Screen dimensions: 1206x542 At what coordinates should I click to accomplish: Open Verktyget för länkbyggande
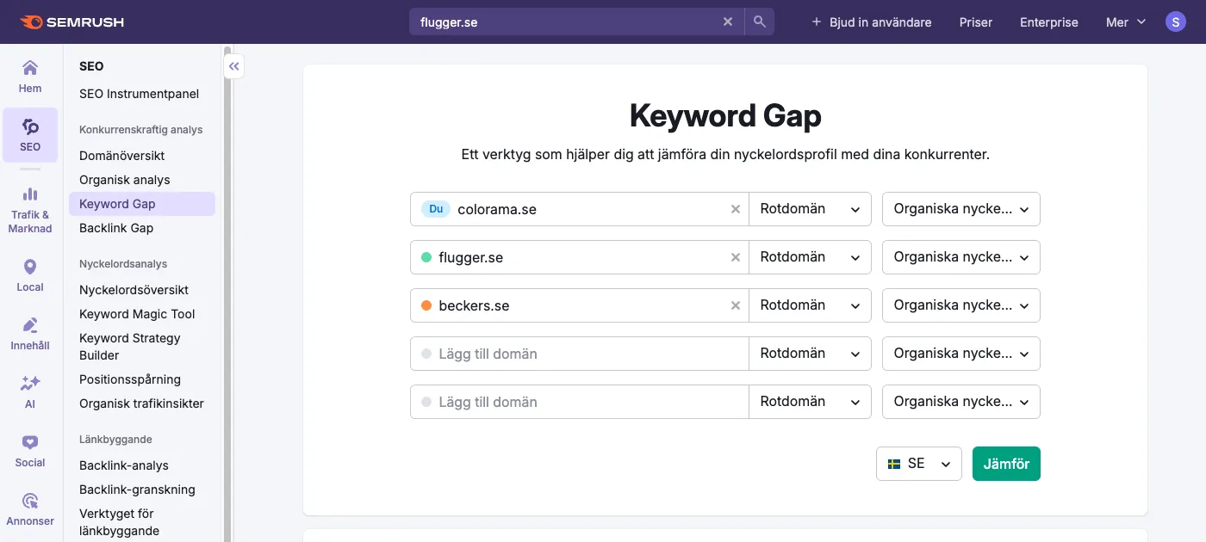tap(119, 522)
